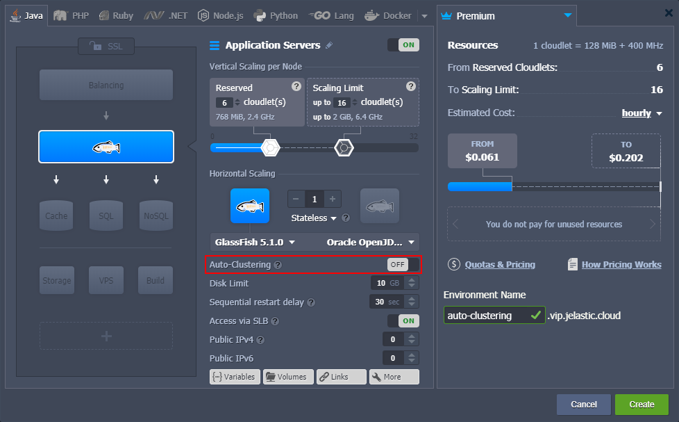Add a Build node
Viewport: 679px width, 422px height.
pos(156,280)
